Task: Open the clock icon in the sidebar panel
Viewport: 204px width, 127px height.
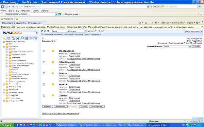Action: (x=8, y=38)
